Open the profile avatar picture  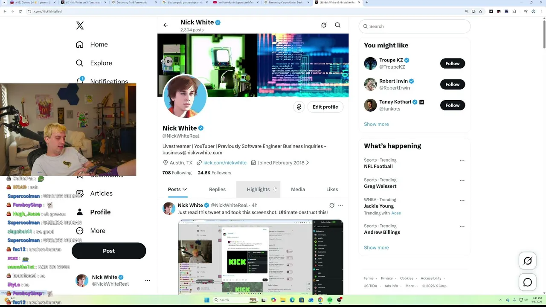click(x=185, y=96)
